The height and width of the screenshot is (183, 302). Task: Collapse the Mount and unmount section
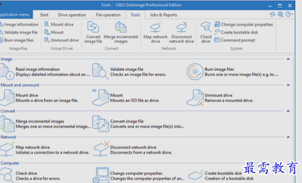(x=288, y=85)
